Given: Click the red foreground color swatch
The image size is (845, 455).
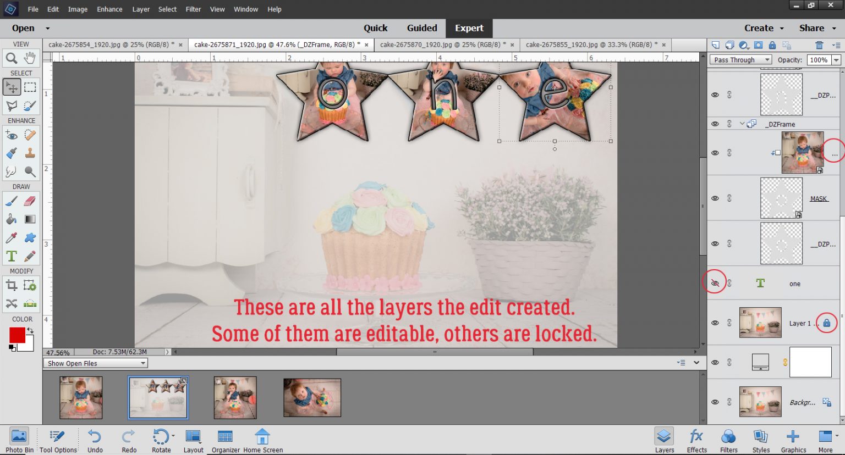Looking at the screenshot, I should click(x=16, y=334).
